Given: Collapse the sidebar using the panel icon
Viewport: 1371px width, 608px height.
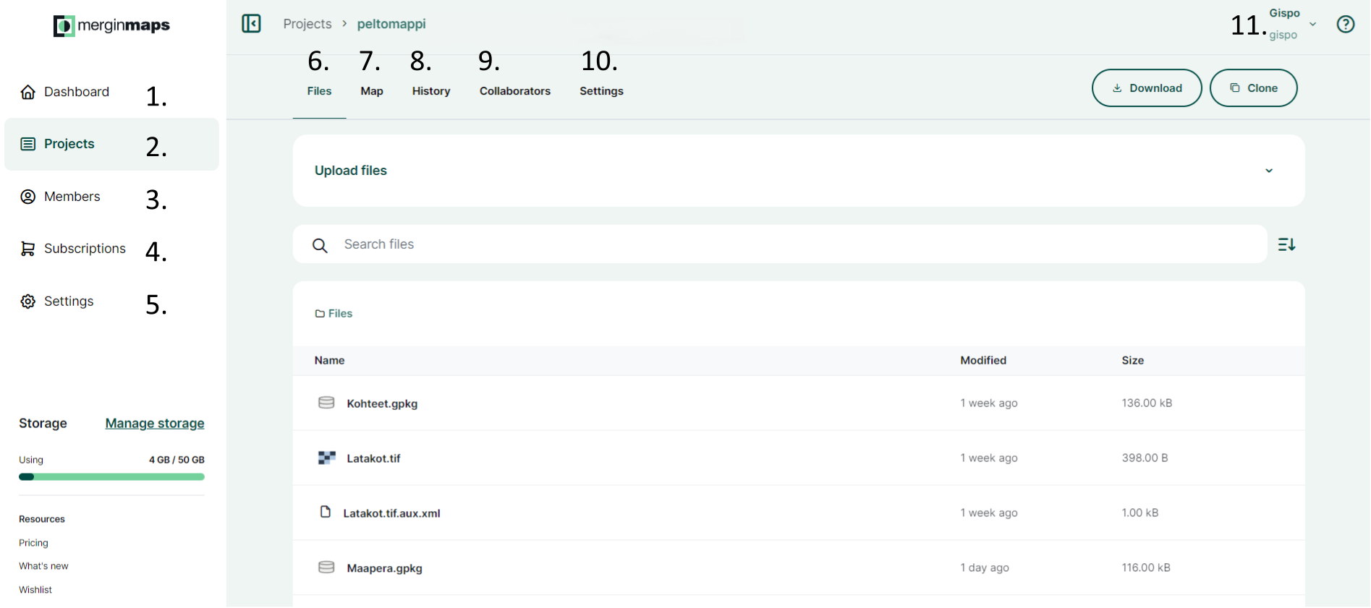Looking at the screenshot, I should [251, 24].
